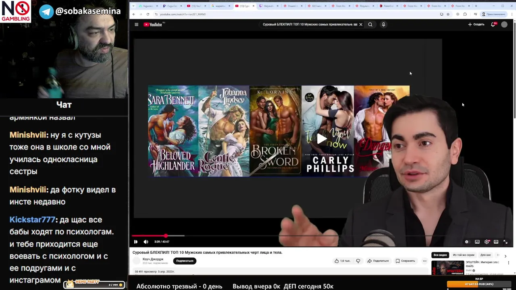Go back in browser history

(134, 14)
